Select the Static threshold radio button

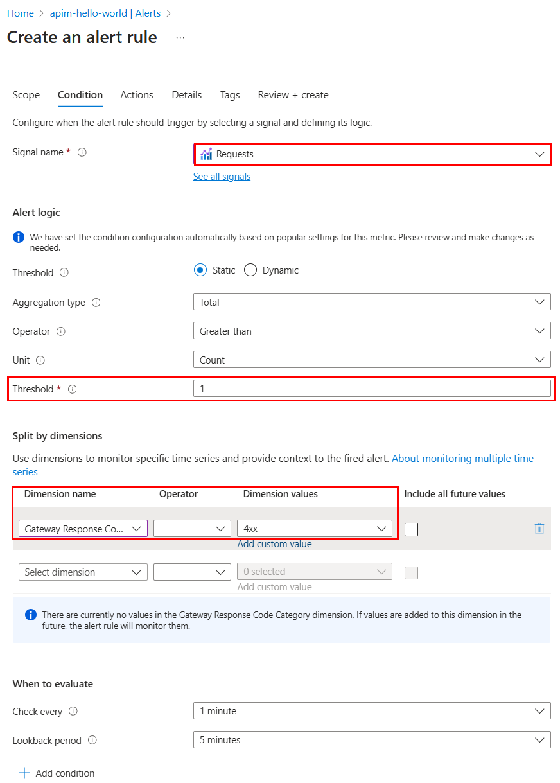coord(200,270)
